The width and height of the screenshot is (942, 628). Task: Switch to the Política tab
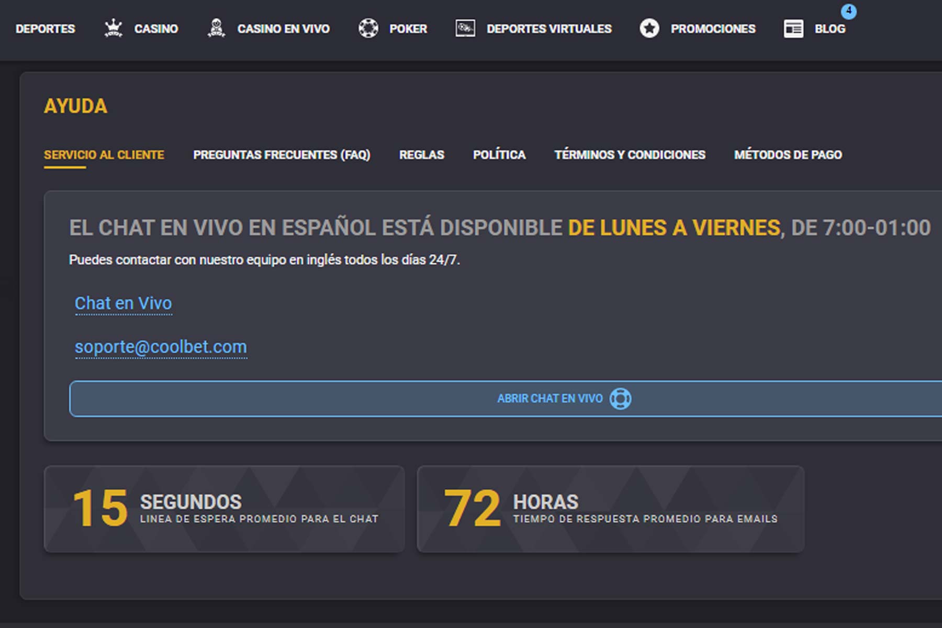(x=499, y=155)
